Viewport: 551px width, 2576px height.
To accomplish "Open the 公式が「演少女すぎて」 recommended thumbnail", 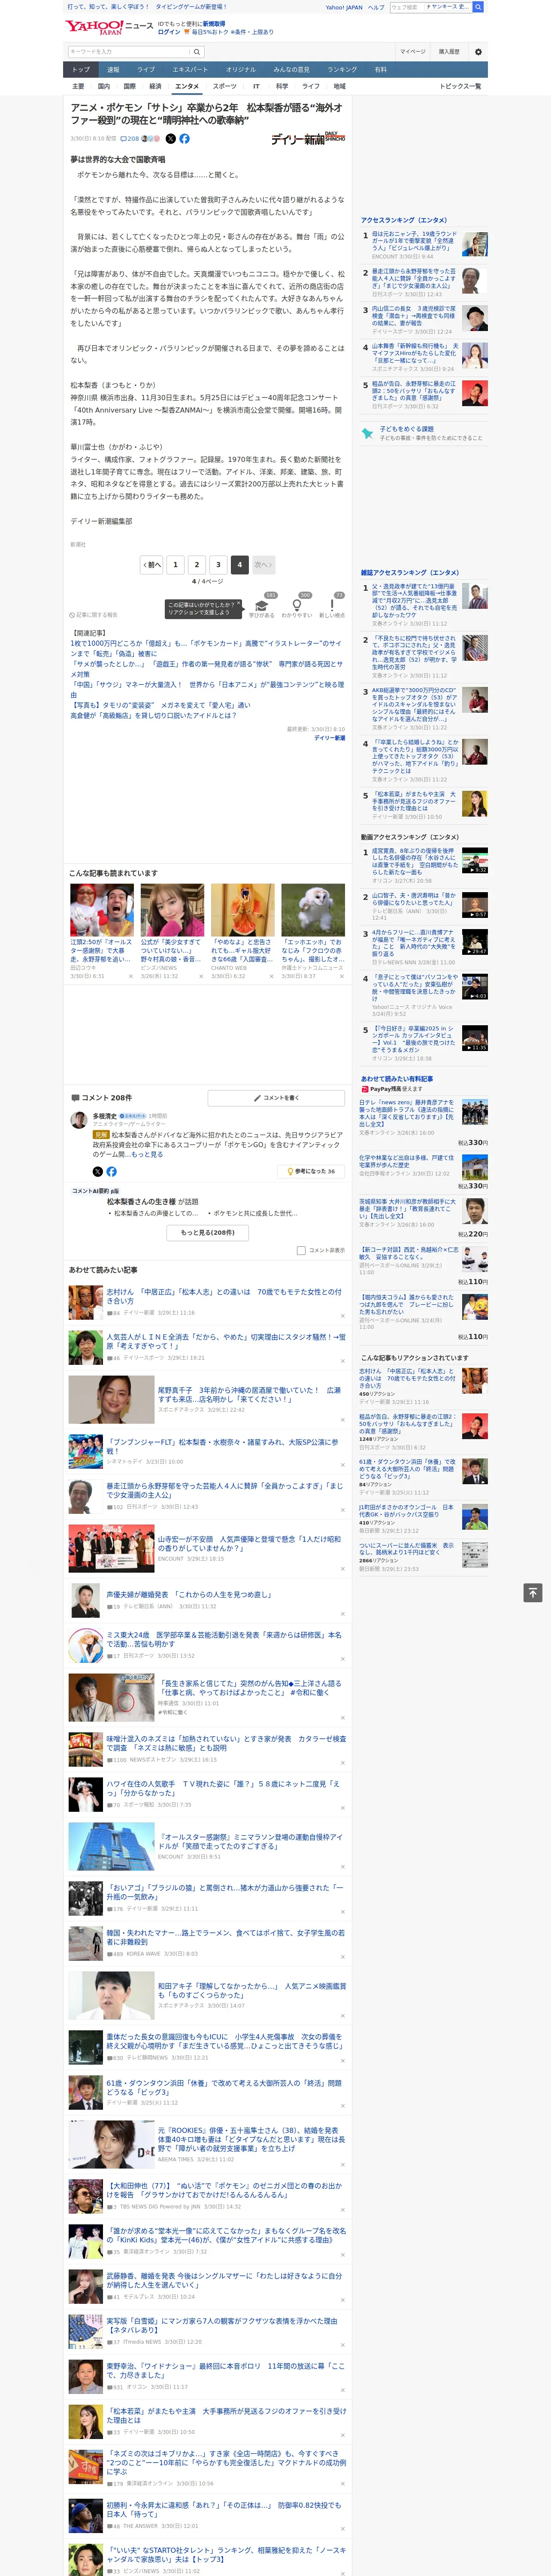I will click(172, 910).
